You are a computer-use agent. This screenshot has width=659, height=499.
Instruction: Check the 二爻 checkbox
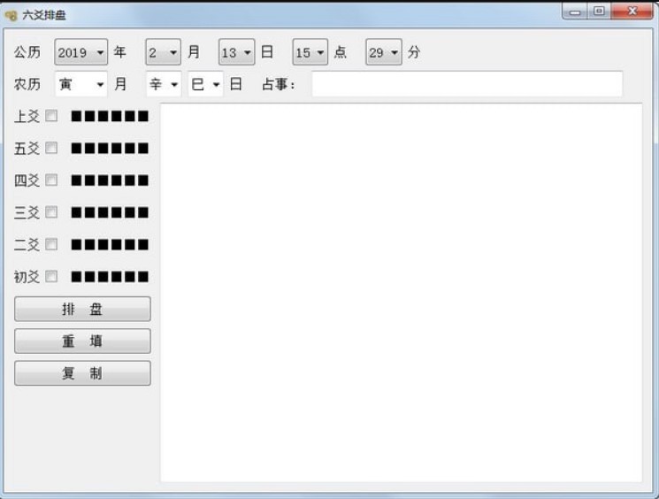51,244
